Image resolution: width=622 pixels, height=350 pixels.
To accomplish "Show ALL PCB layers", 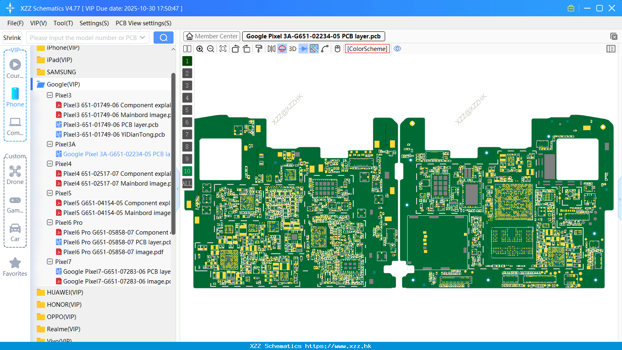I will click(187, 184).
